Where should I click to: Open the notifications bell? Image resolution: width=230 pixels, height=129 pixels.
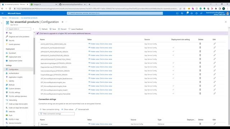pos(187,13)
